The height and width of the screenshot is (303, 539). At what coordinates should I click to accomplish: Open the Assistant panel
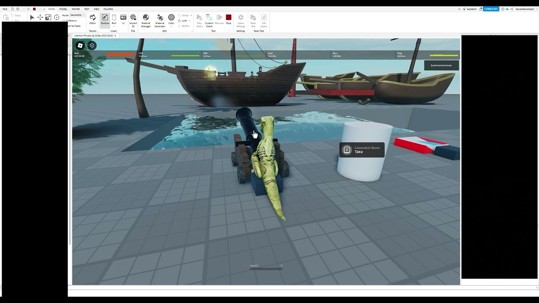(x=470, y=9)
